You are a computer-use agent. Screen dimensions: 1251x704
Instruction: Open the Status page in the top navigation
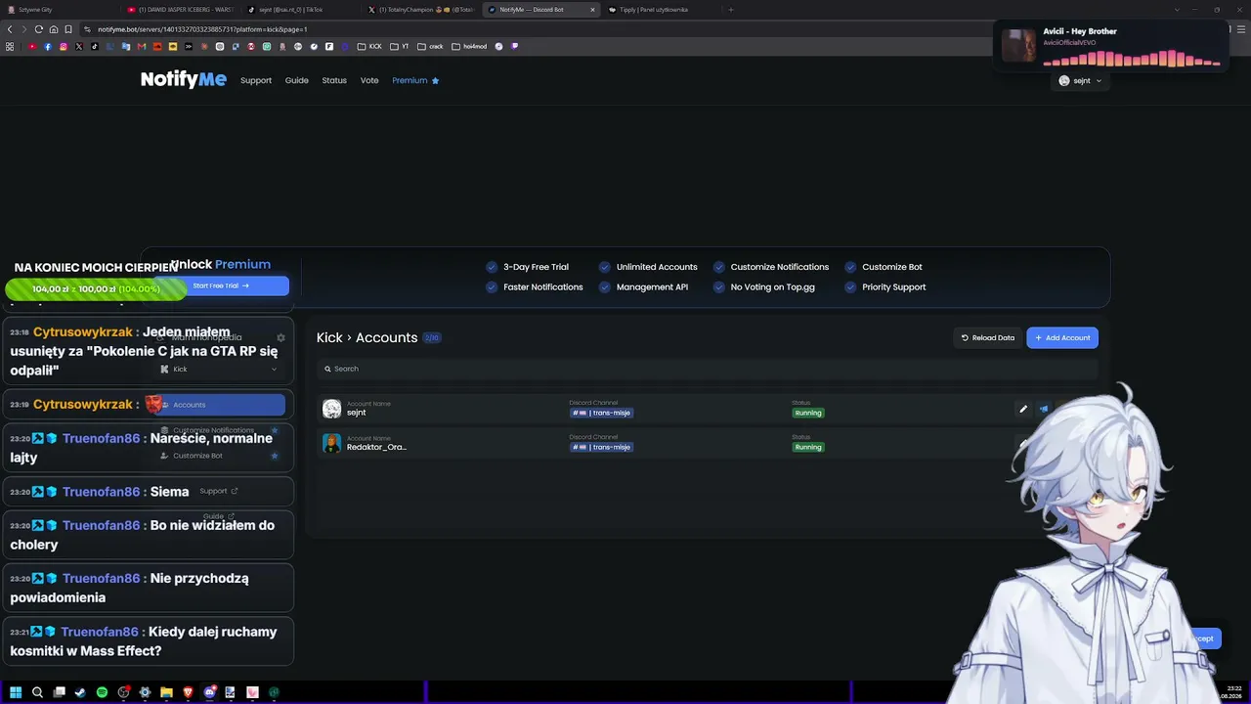334,80
